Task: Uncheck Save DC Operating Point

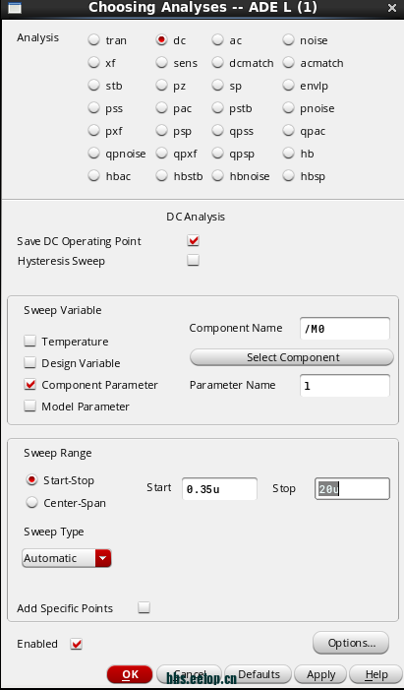Action: coord(193,241)
